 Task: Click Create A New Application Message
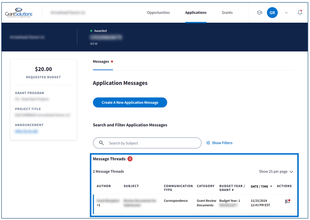click(x=130, y=103)
